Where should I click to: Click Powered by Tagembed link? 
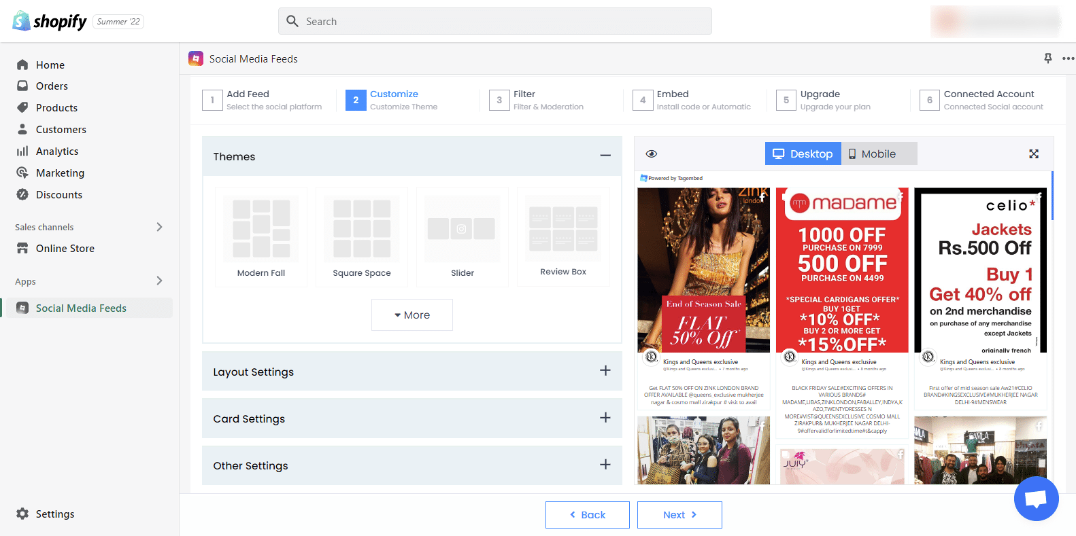click(671, 178)
